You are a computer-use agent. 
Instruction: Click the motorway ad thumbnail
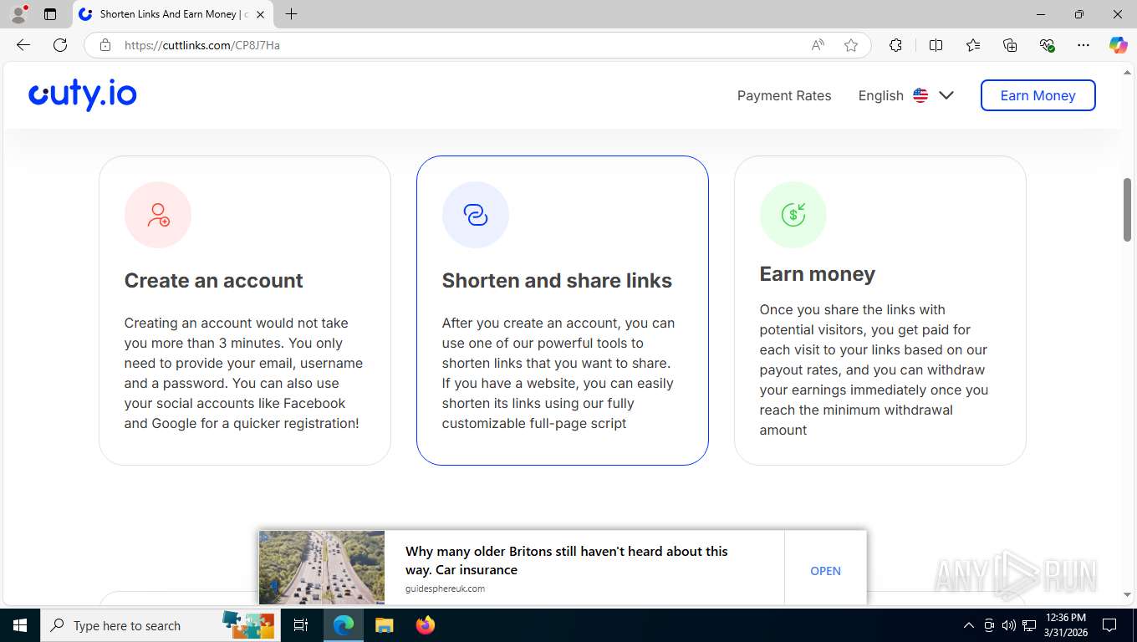click(x=322, y=568)
